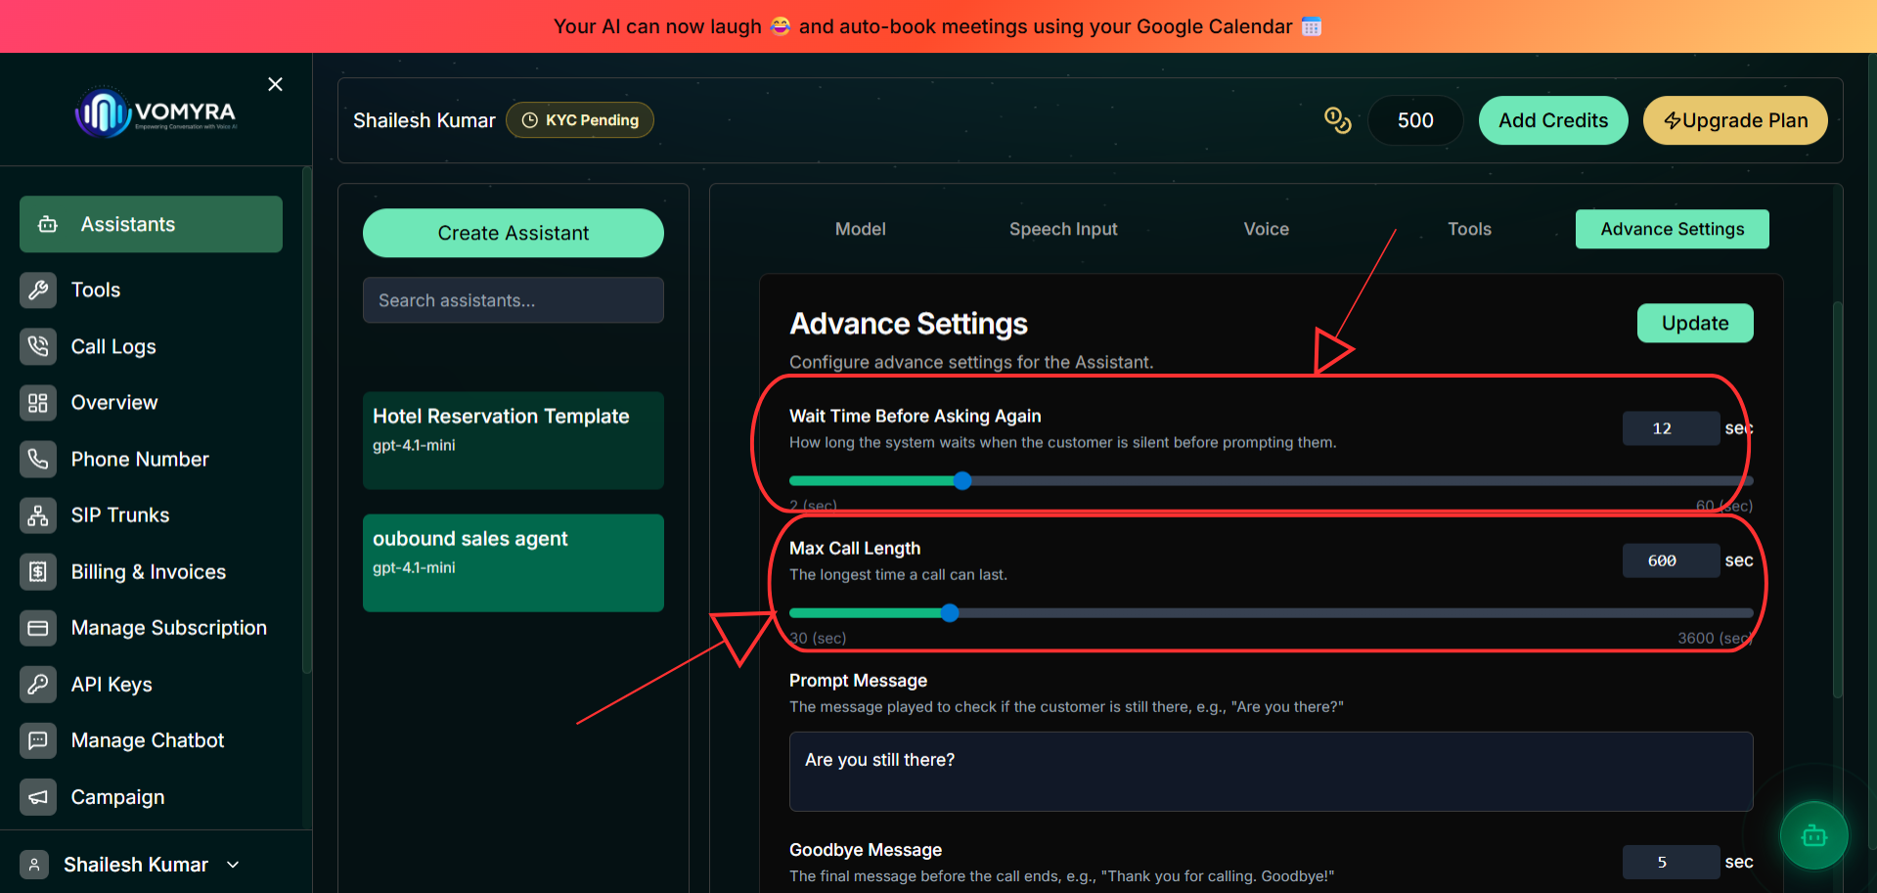
Task: Click the Search assistants field
Action: 514,300
